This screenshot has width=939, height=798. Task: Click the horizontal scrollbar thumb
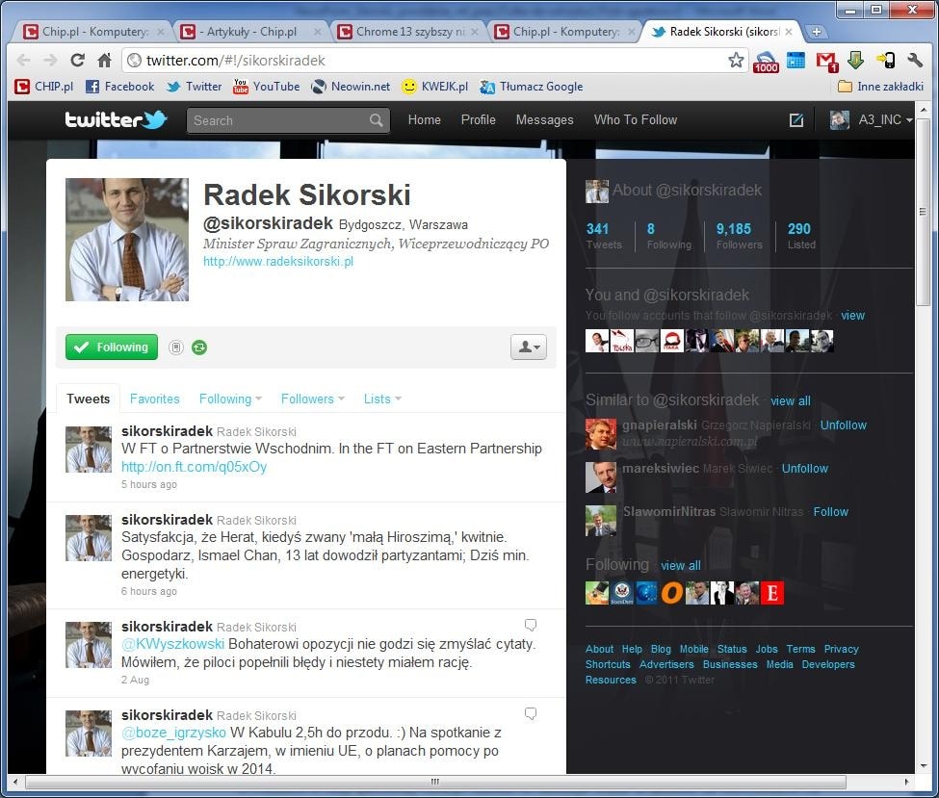click(435, 782)
